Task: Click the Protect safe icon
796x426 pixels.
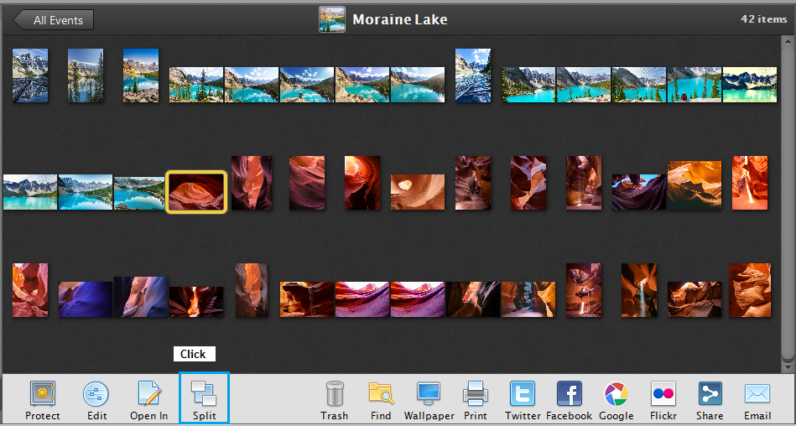Action: pos(43,394)
